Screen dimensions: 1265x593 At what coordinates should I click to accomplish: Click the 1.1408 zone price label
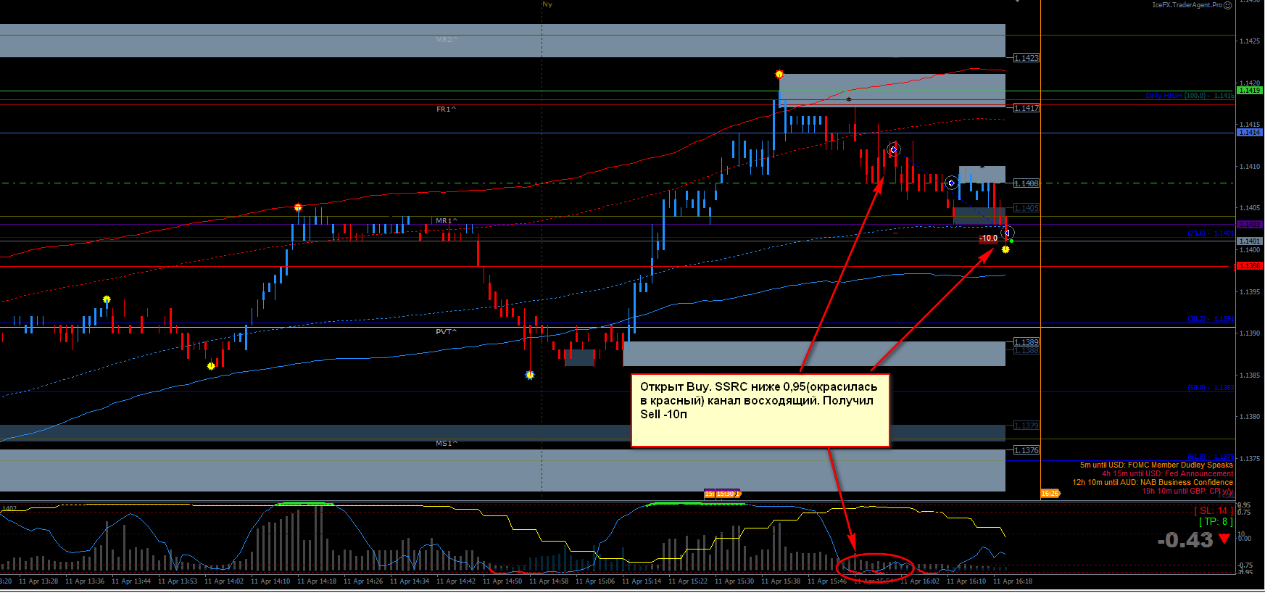(x=1026, y=183)
